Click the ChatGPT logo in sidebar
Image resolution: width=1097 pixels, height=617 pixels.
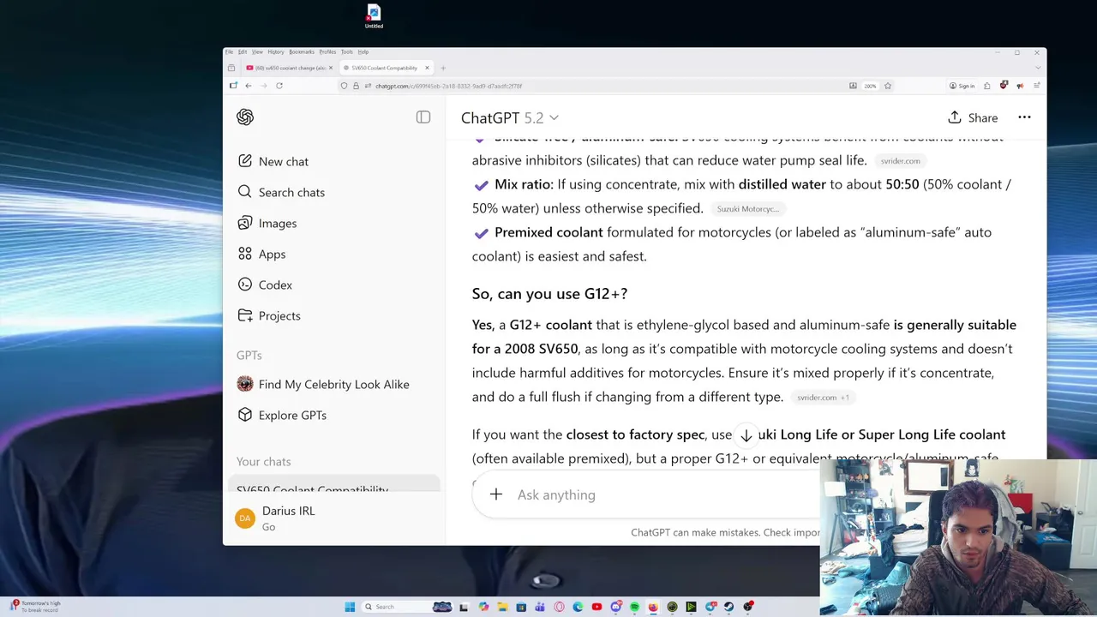245,117
